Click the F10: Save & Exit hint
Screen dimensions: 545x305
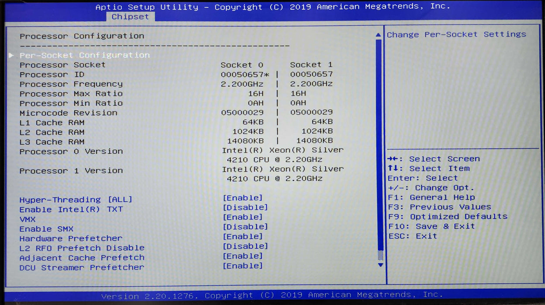tap(431, 226)
